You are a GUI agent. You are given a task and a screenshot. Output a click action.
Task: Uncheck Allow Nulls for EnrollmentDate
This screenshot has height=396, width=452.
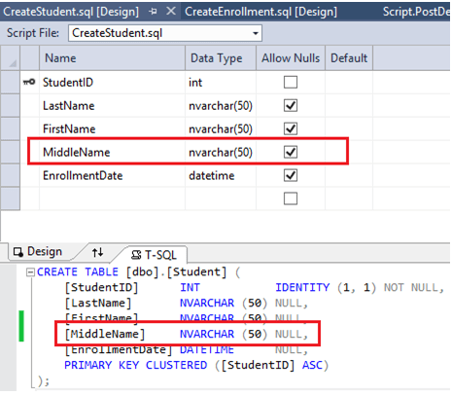291,175
